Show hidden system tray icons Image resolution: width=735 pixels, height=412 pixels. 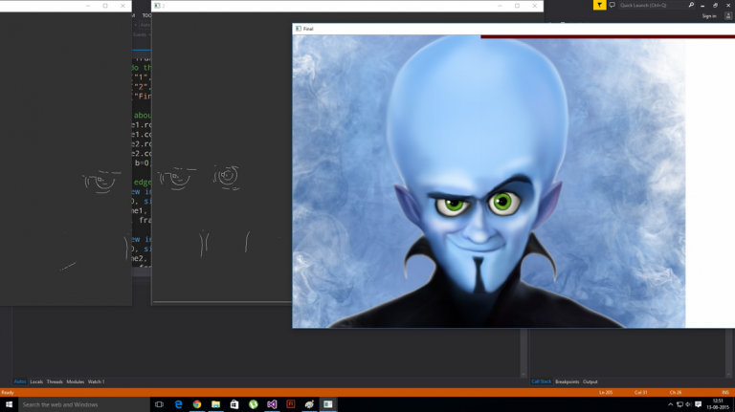[x=670, y=404]
